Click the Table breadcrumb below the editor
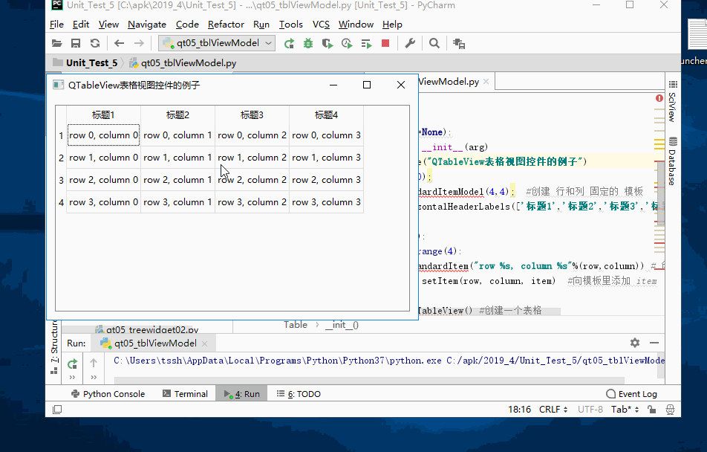This screenshot has width=707, height=452. point(296,325)
